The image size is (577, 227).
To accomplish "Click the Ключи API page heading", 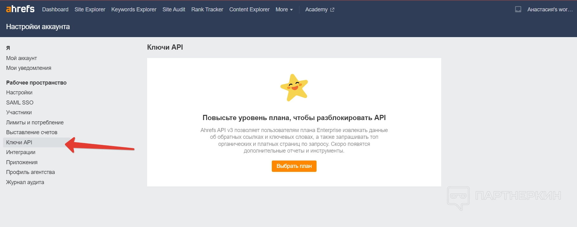I will pyautogui.click(x=165, y=47).
